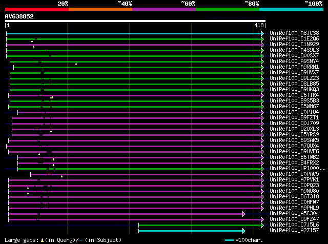Open the UniRef100_Q00SX7 hit label
The height and width of the screenshot is (244, 328).
click(294, 56)
